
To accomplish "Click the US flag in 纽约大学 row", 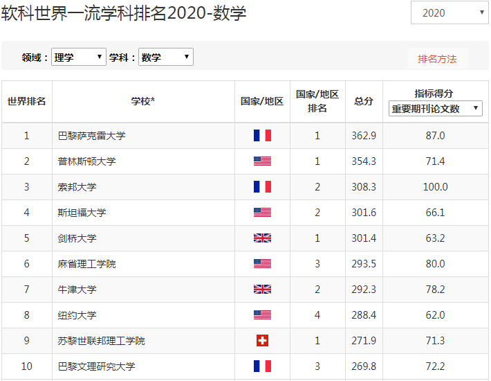I will (262, 314).
